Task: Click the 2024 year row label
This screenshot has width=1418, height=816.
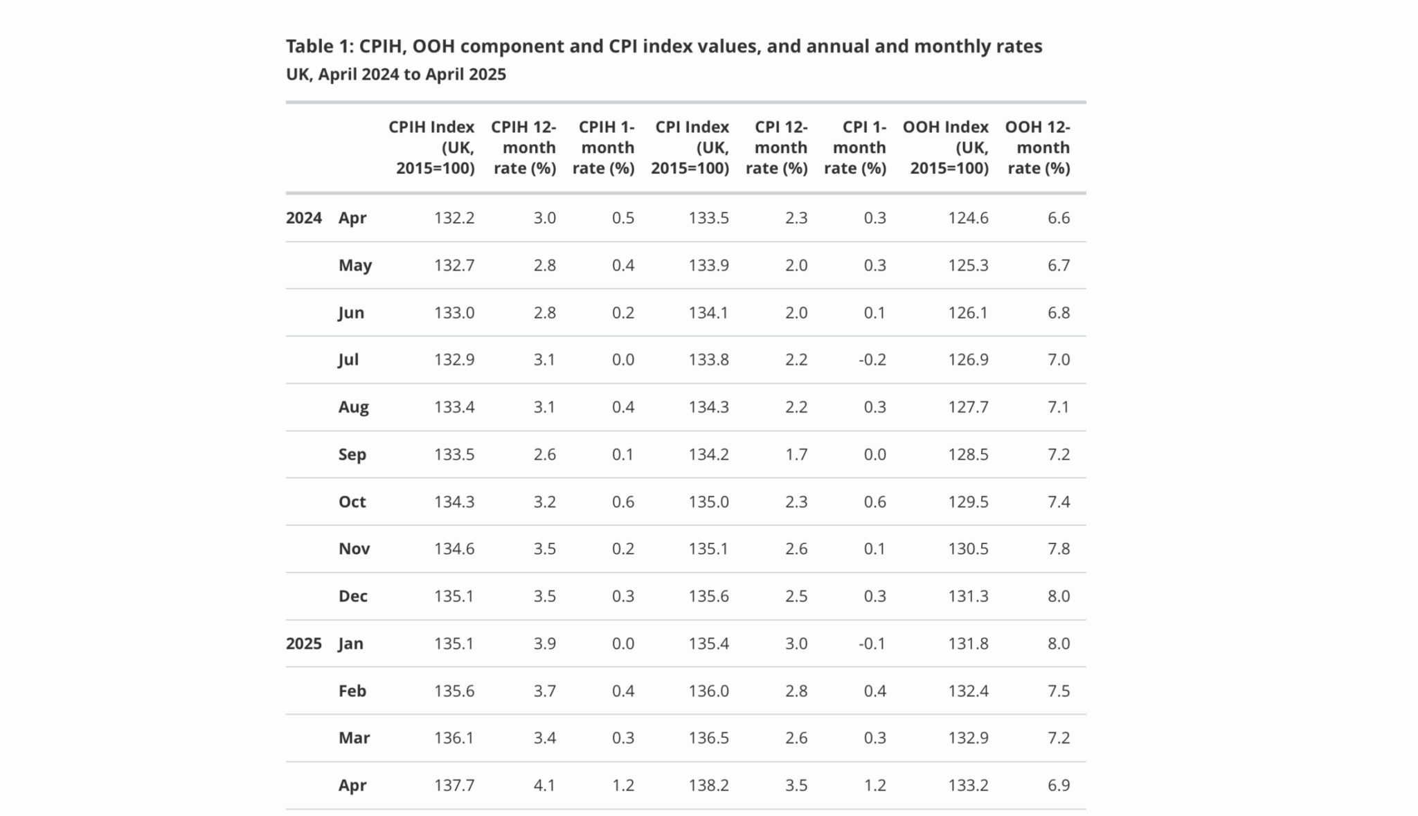Action: point(304,218)
